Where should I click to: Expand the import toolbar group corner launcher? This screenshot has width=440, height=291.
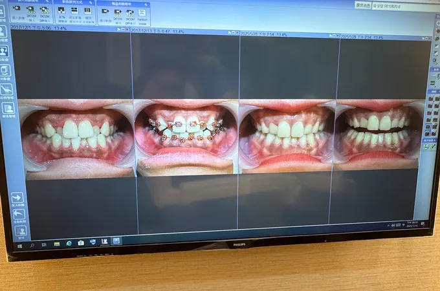[47, 1]
